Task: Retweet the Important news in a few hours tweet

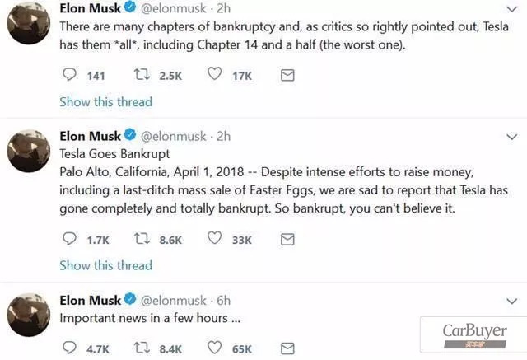Action: click(x=141, y=348)
